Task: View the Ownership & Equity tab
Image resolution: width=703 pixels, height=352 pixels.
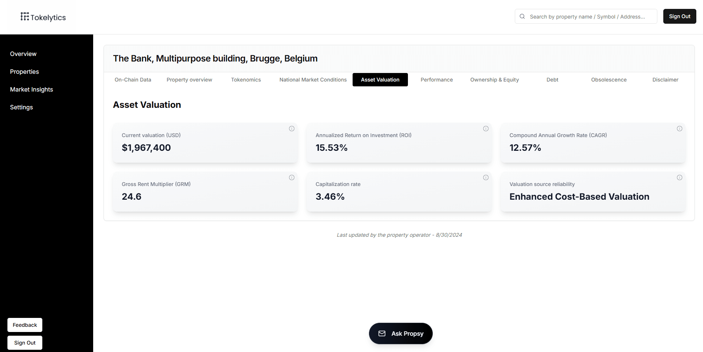Action: [494, 80]
